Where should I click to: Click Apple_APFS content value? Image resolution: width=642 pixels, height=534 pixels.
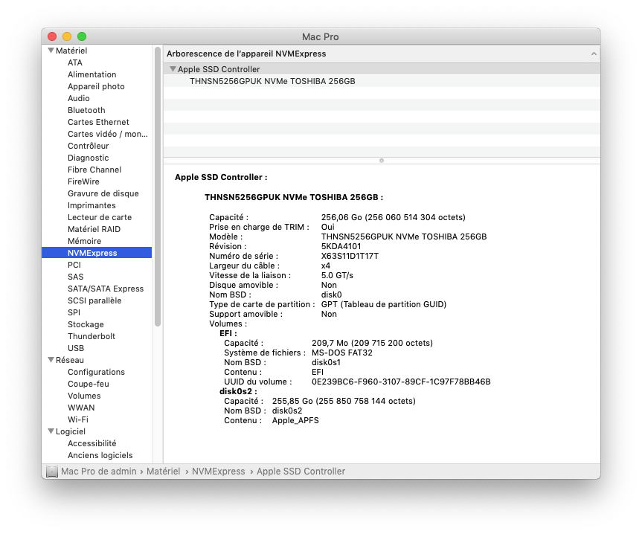pyautogui.click(x=295, y=420)
